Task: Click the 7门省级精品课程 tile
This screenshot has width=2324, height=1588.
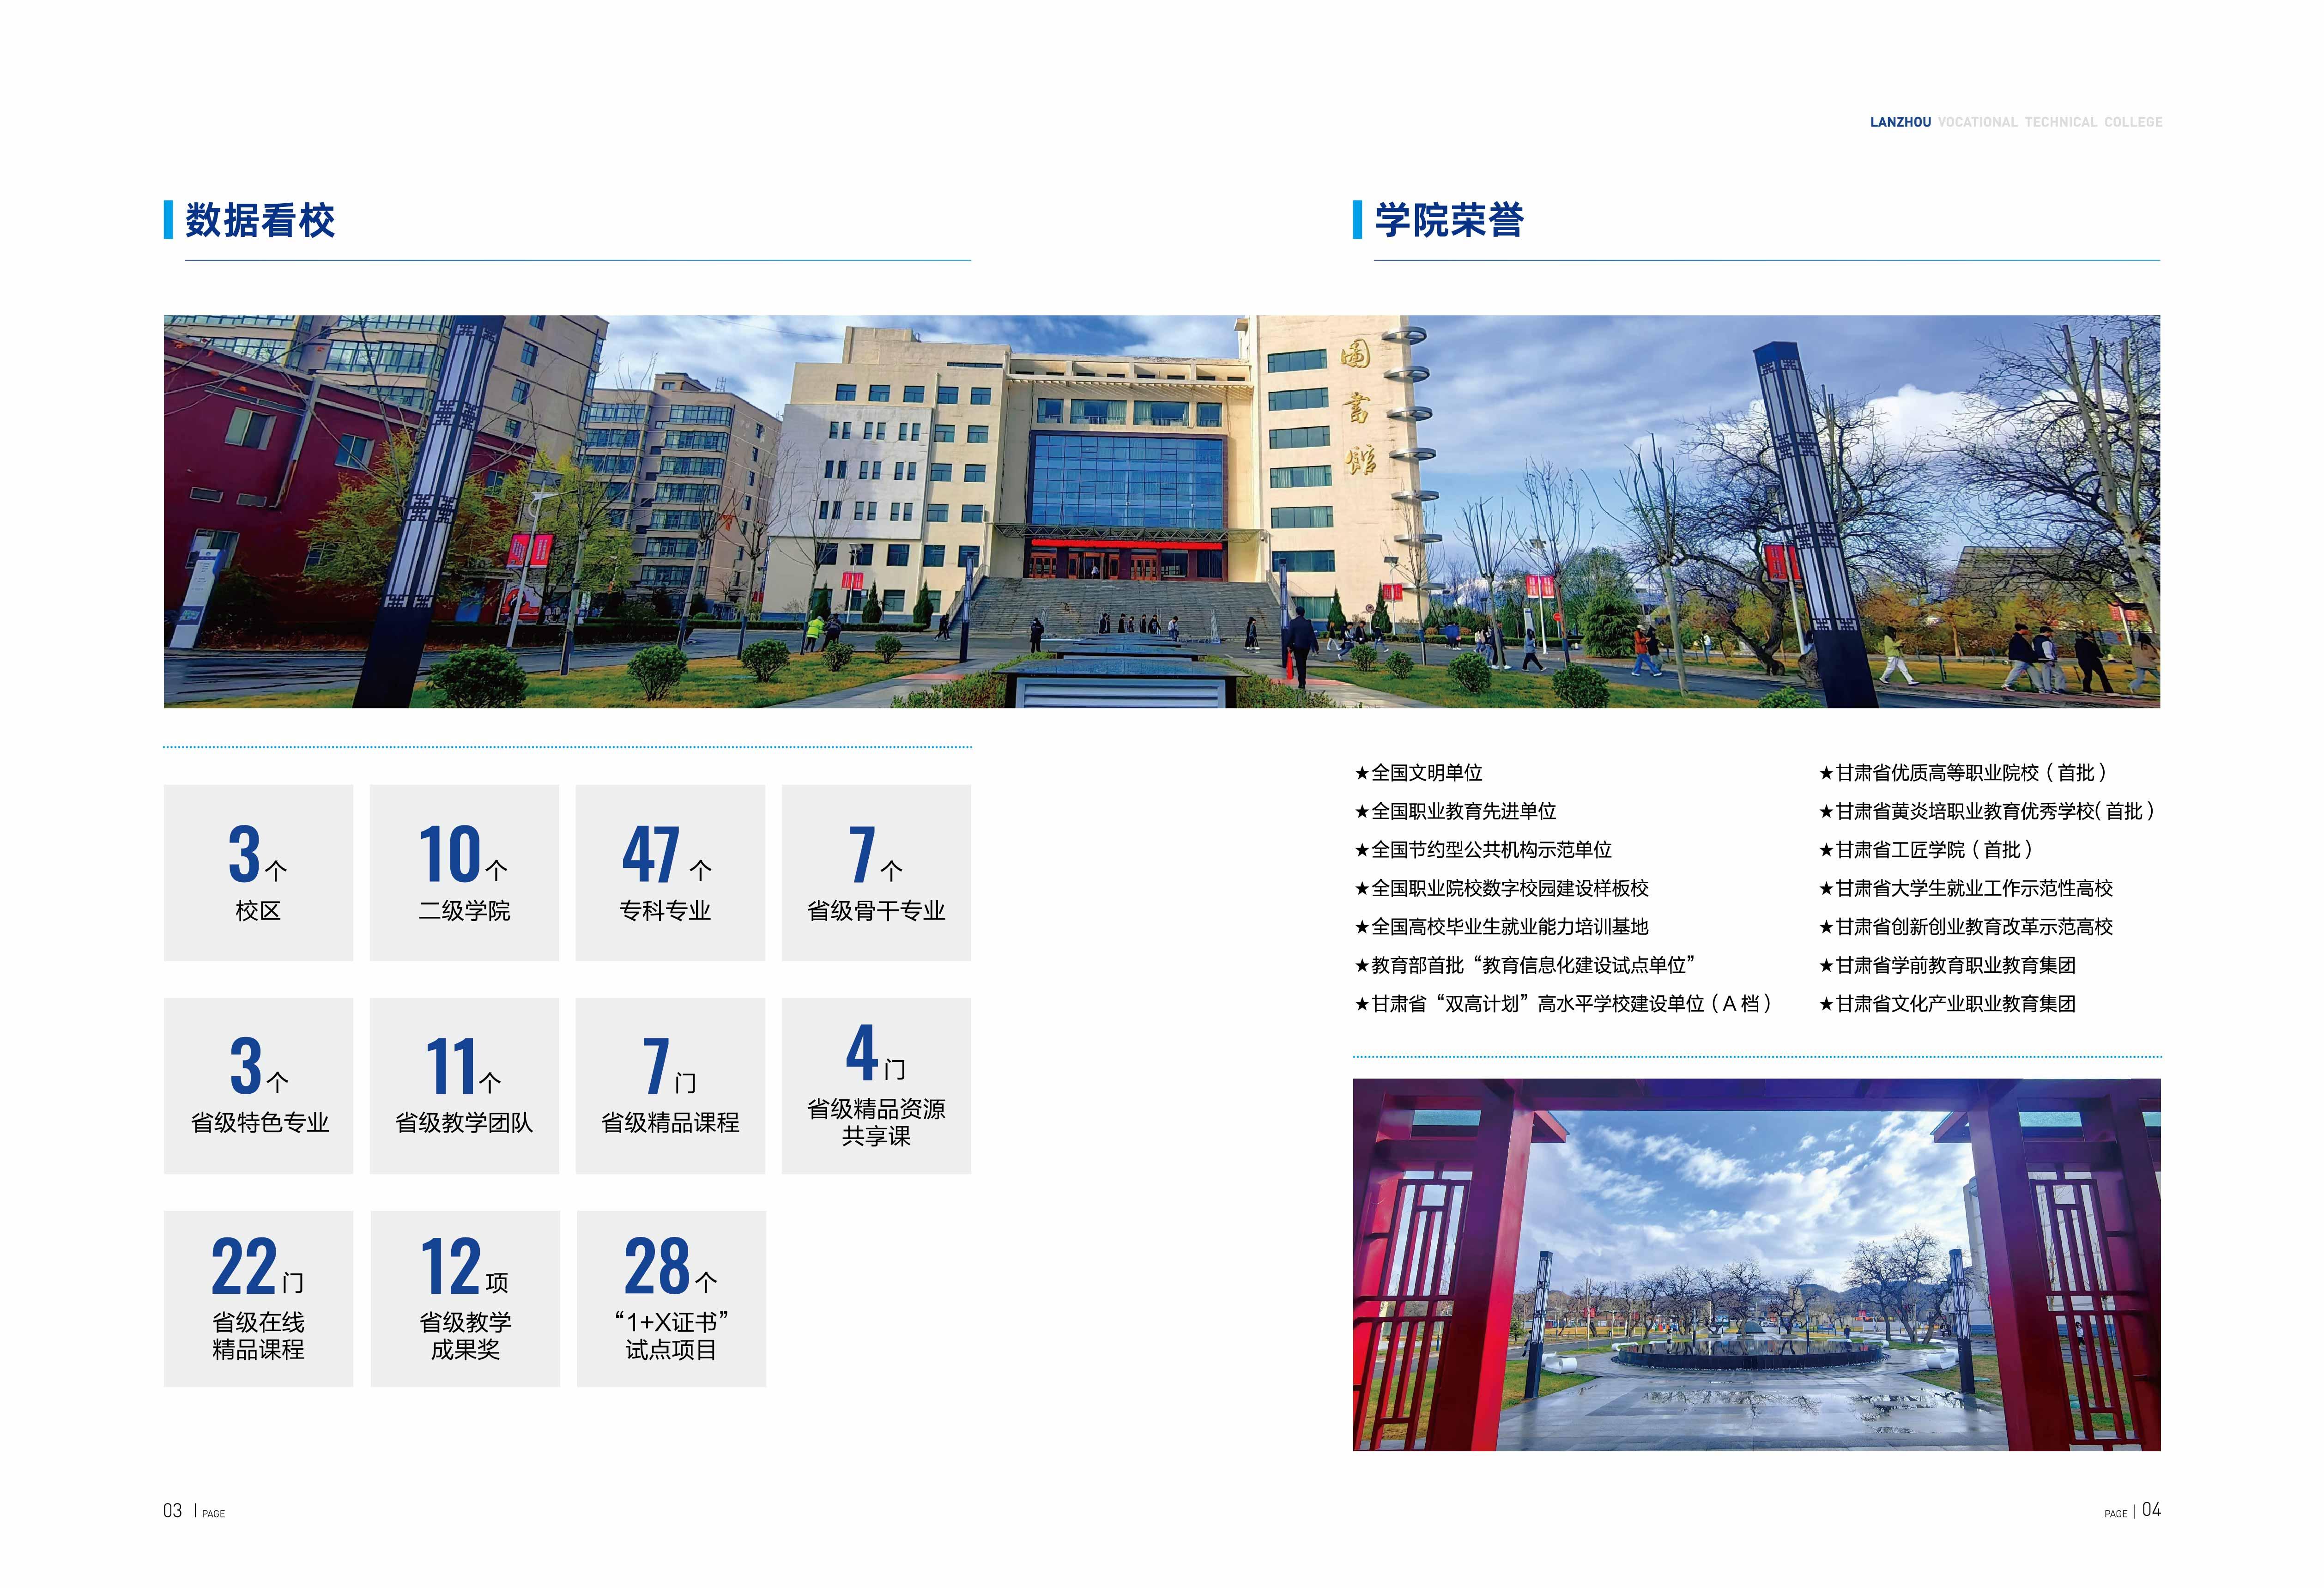Action: pos(670,1085)
